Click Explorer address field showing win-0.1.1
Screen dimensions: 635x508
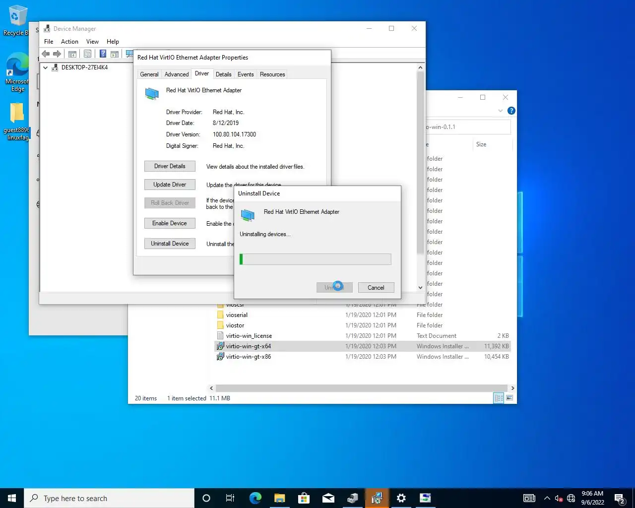[x=468, y=127]
